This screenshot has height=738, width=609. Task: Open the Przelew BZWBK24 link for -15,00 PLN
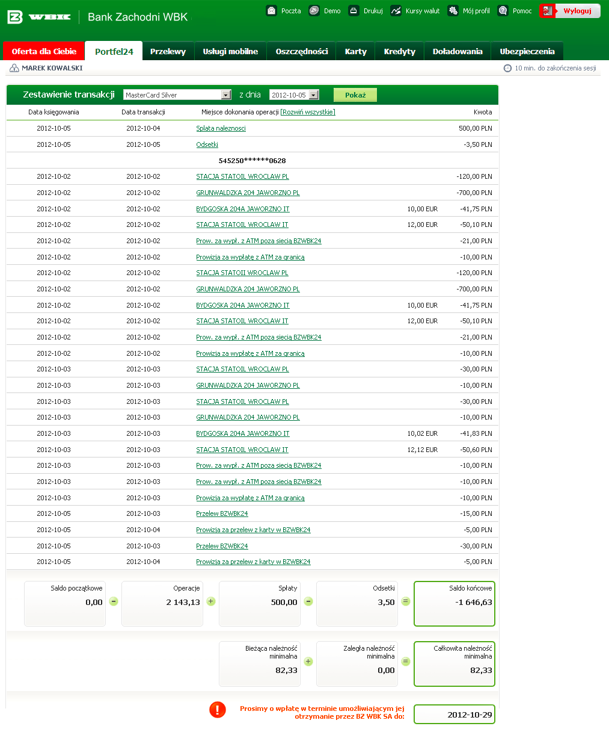[222, 513]
